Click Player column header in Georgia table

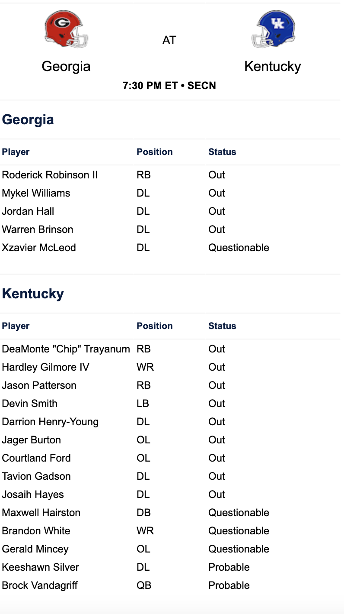tap(16, 152)
